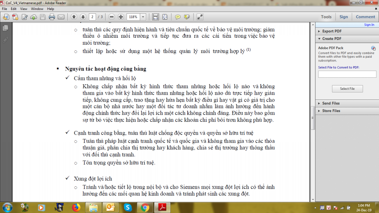Screen dimensions: 379x213
Task: Click the Select File button
Action: [347, 89]
